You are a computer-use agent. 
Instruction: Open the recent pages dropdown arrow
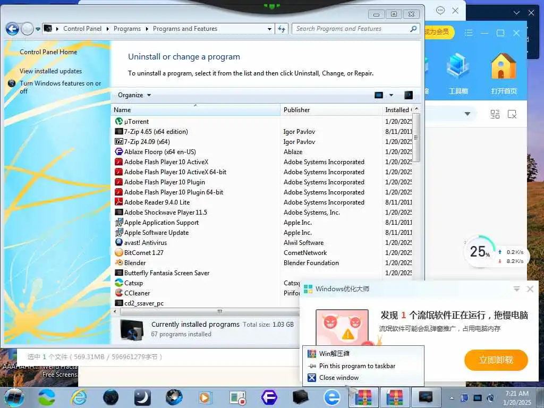click(38, 29)
